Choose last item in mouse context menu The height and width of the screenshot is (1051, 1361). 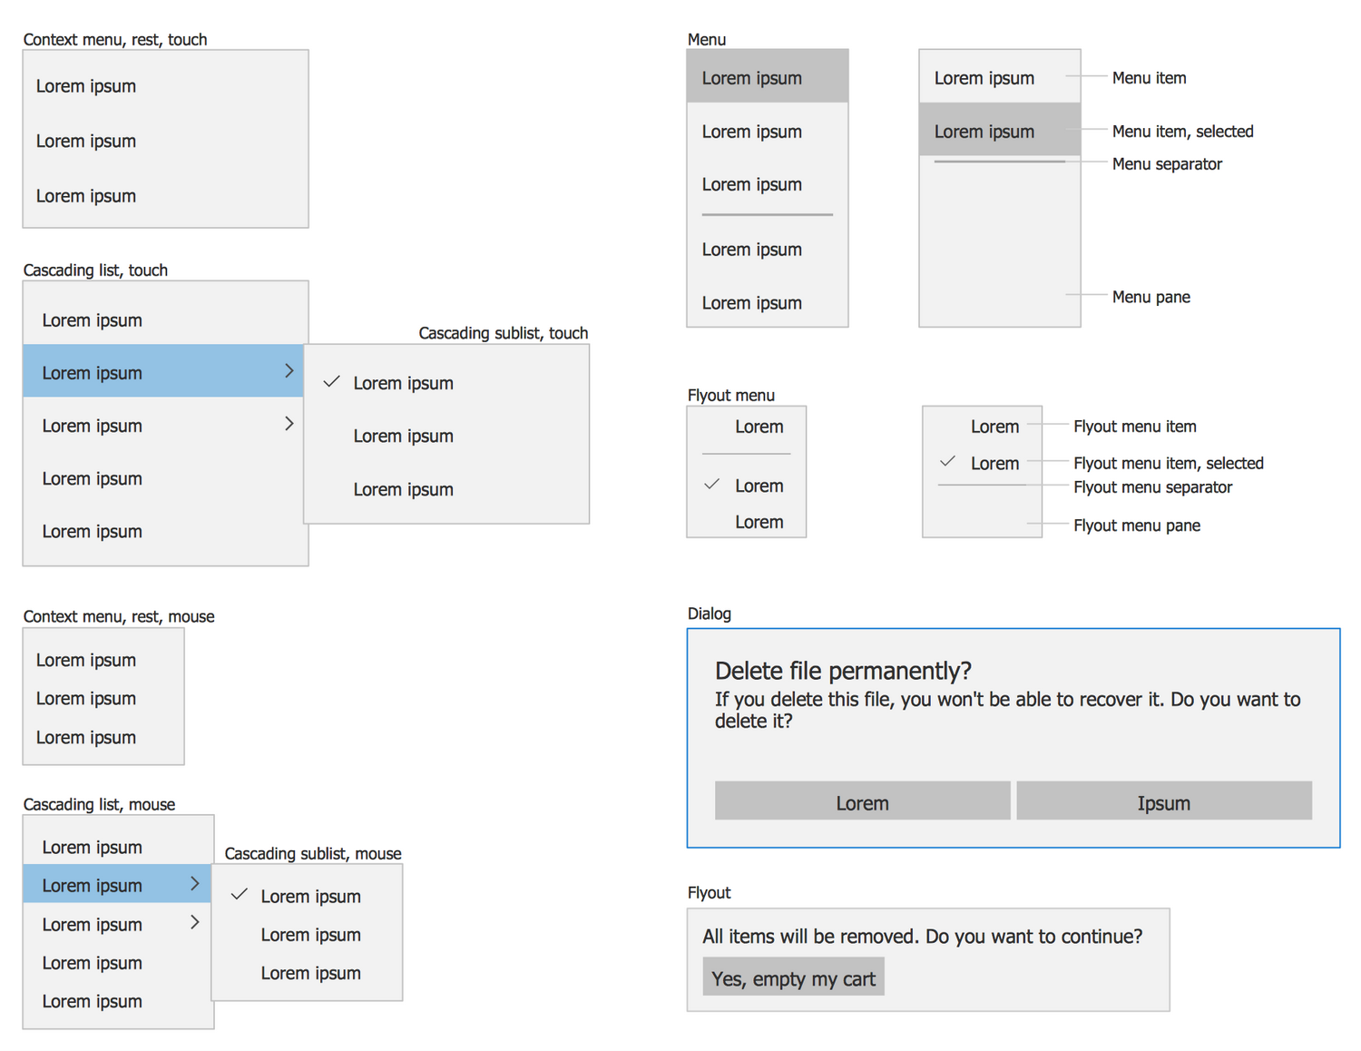(86, 738)
